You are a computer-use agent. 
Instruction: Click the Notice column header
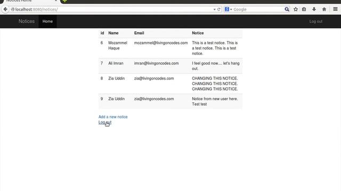pyautogui.click(x=198, y=33)
